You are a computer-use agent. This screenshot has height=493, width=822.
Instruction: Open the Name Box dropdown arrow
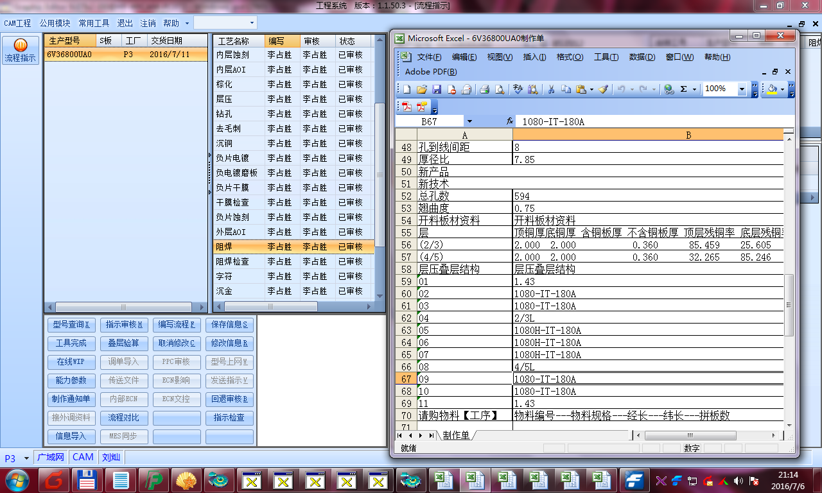[469, 121]
